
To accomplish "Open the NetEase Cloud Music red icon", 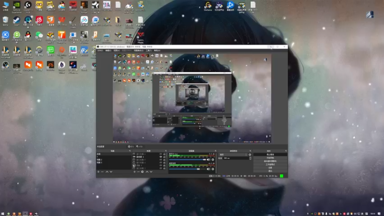I will [x=39, y=21].
